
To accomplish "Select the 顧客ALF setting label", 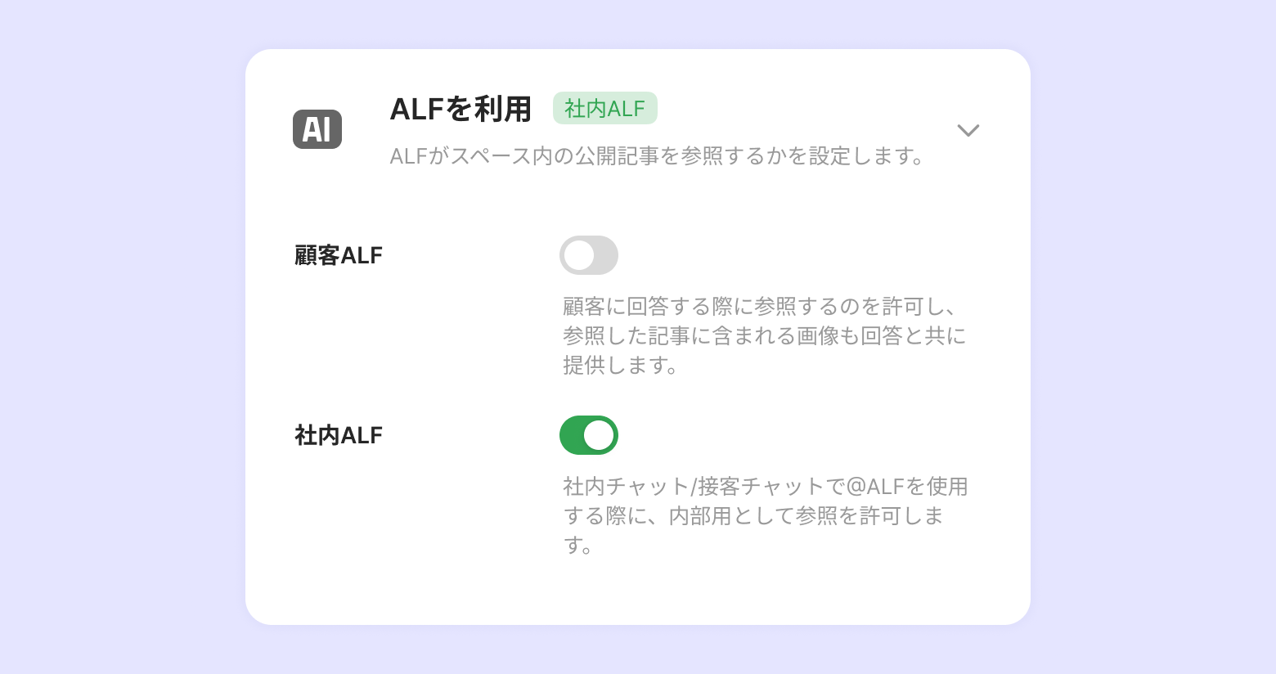I will coord(339,255).
